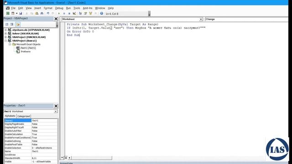Open the Run menu
Screen dimensions: 292x164
68,8
